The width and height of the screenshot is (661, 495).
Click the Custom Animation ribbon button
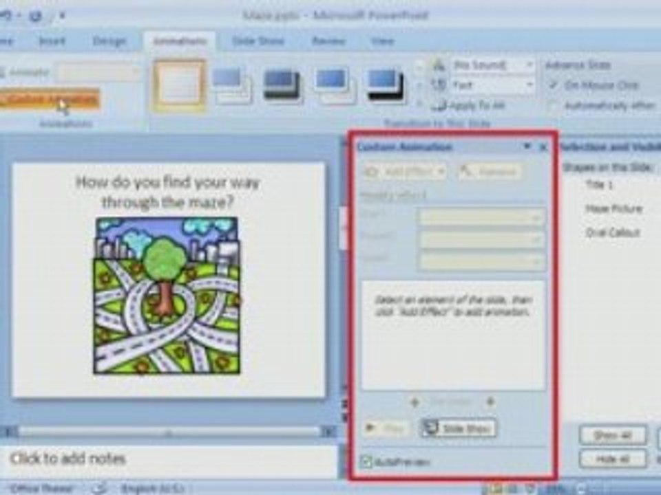pos(50,99)
